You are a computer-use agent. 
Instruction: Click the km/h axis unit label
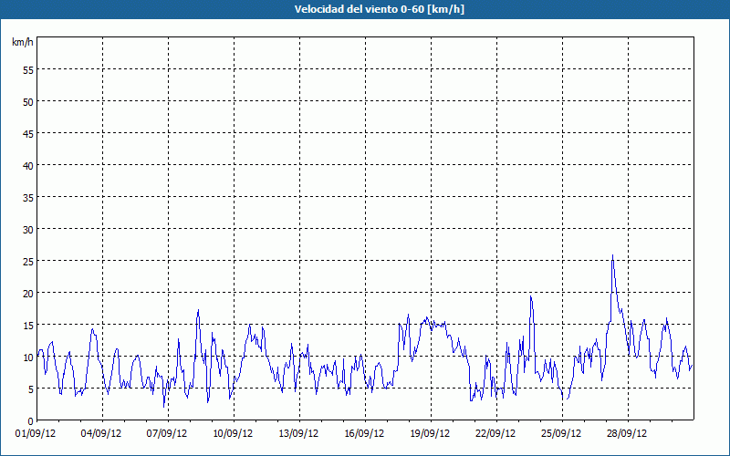tap(22, 42)
